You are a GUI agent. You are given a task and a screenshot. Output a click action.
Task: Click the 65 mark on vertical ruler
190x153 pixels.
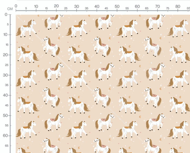tap(7, 146)
